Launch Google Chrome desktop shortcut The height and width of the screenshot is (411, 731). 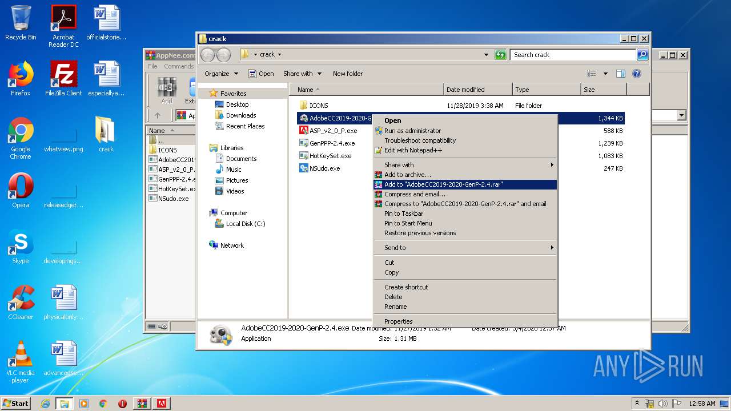click(x=21, y=138)
